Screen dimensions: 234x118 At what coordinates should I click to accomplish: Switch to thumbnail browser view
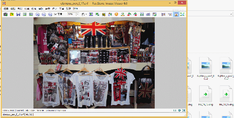(163, 14)
